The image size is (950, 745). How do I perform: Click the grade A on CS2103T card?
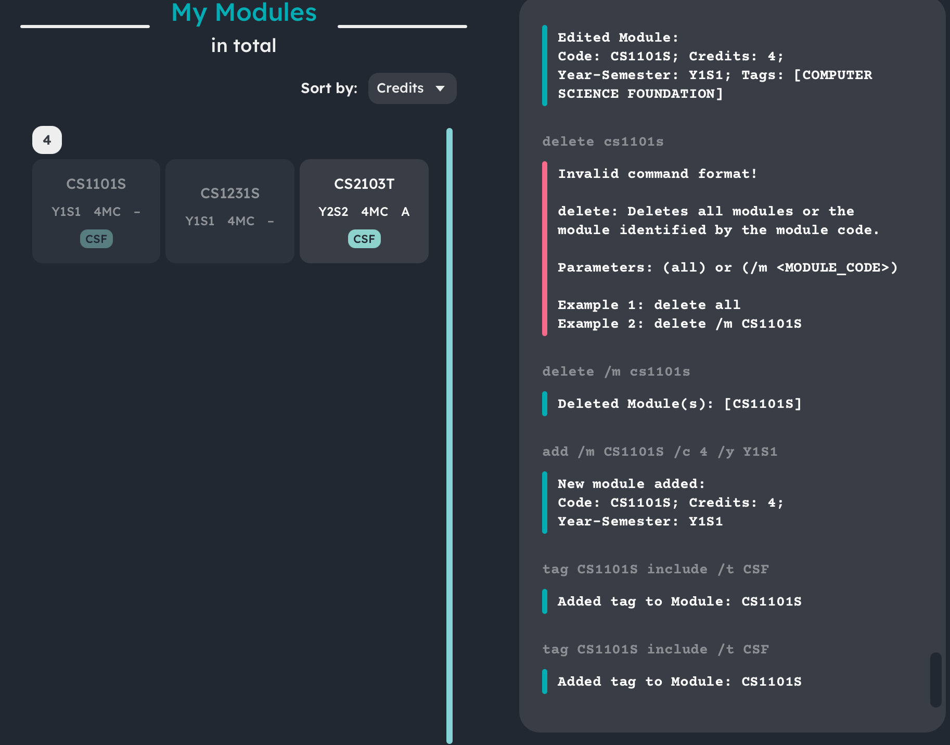[x=405, y=212]
